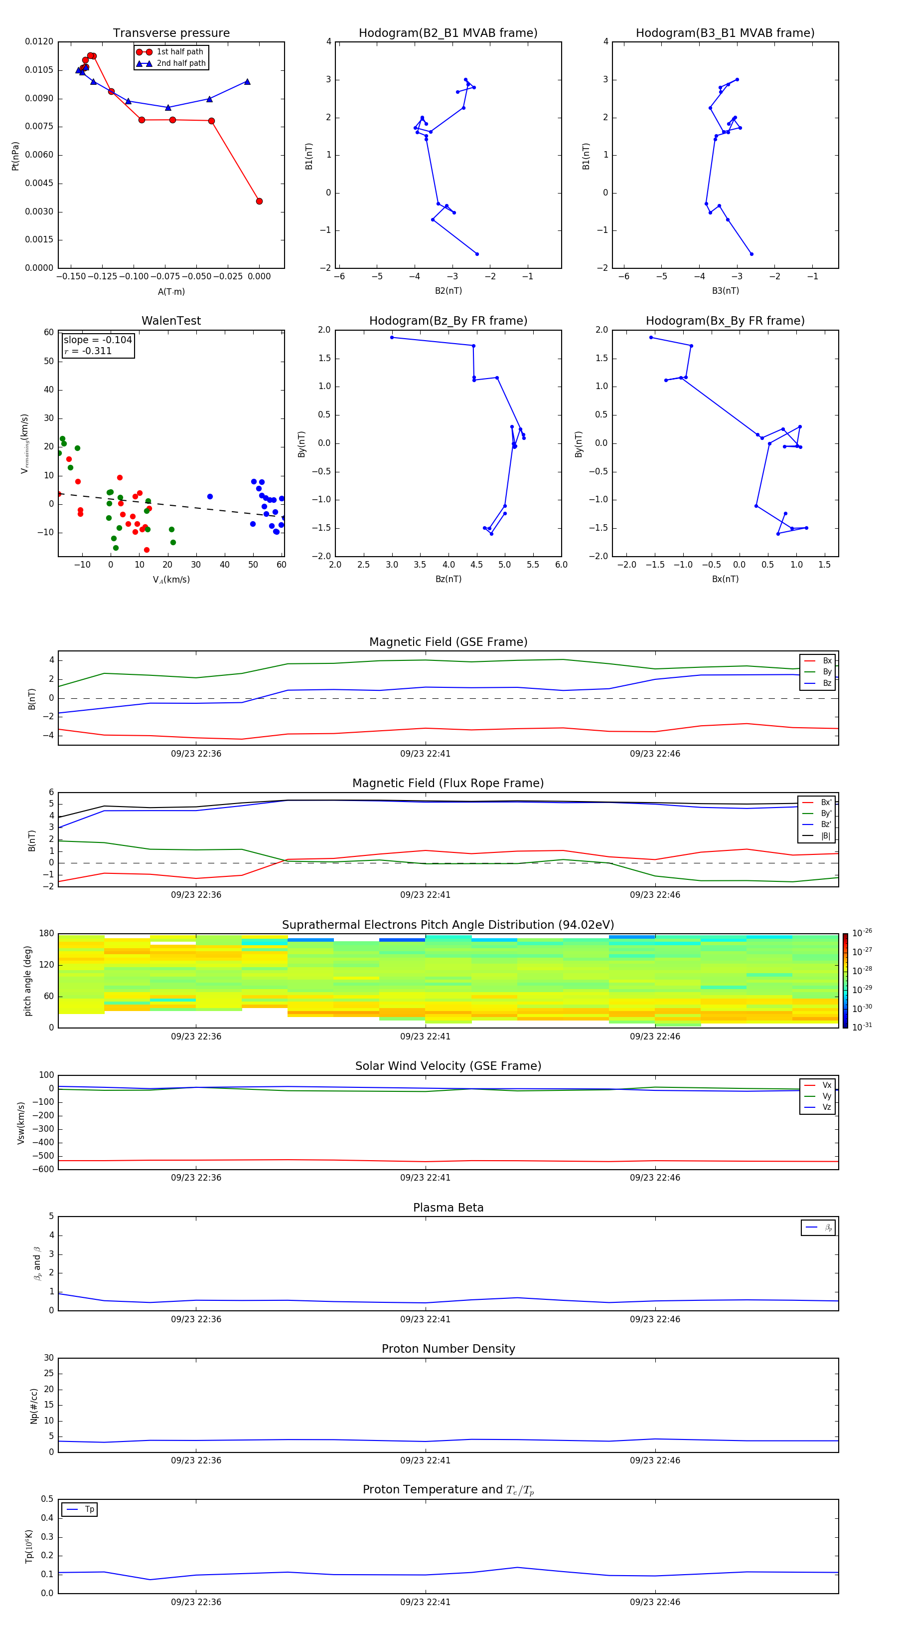Click '09/23 22:46' tick under Proton Temperature plot
Screen dimensions: 897x1646
pyautogui.click(x=655, y=1603)
